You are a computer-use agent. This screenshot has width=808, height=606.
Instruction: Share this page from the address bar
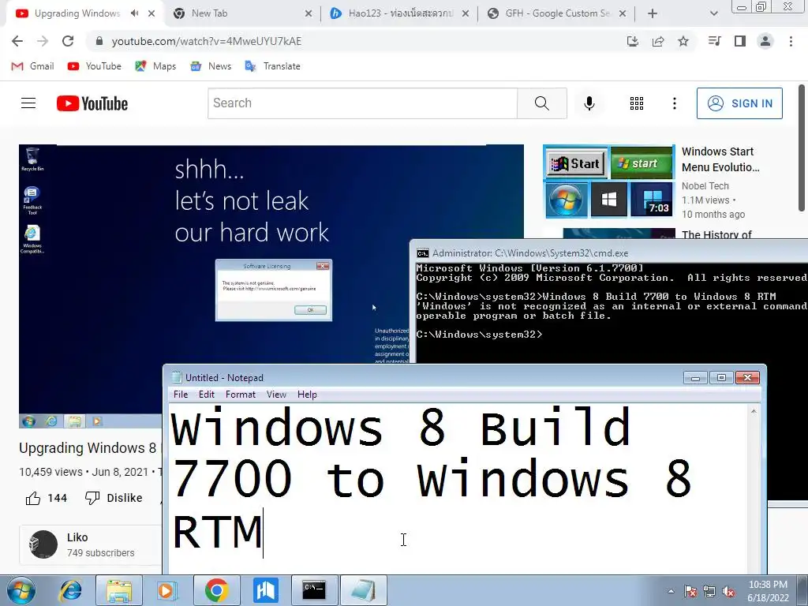tap(658, 41)
